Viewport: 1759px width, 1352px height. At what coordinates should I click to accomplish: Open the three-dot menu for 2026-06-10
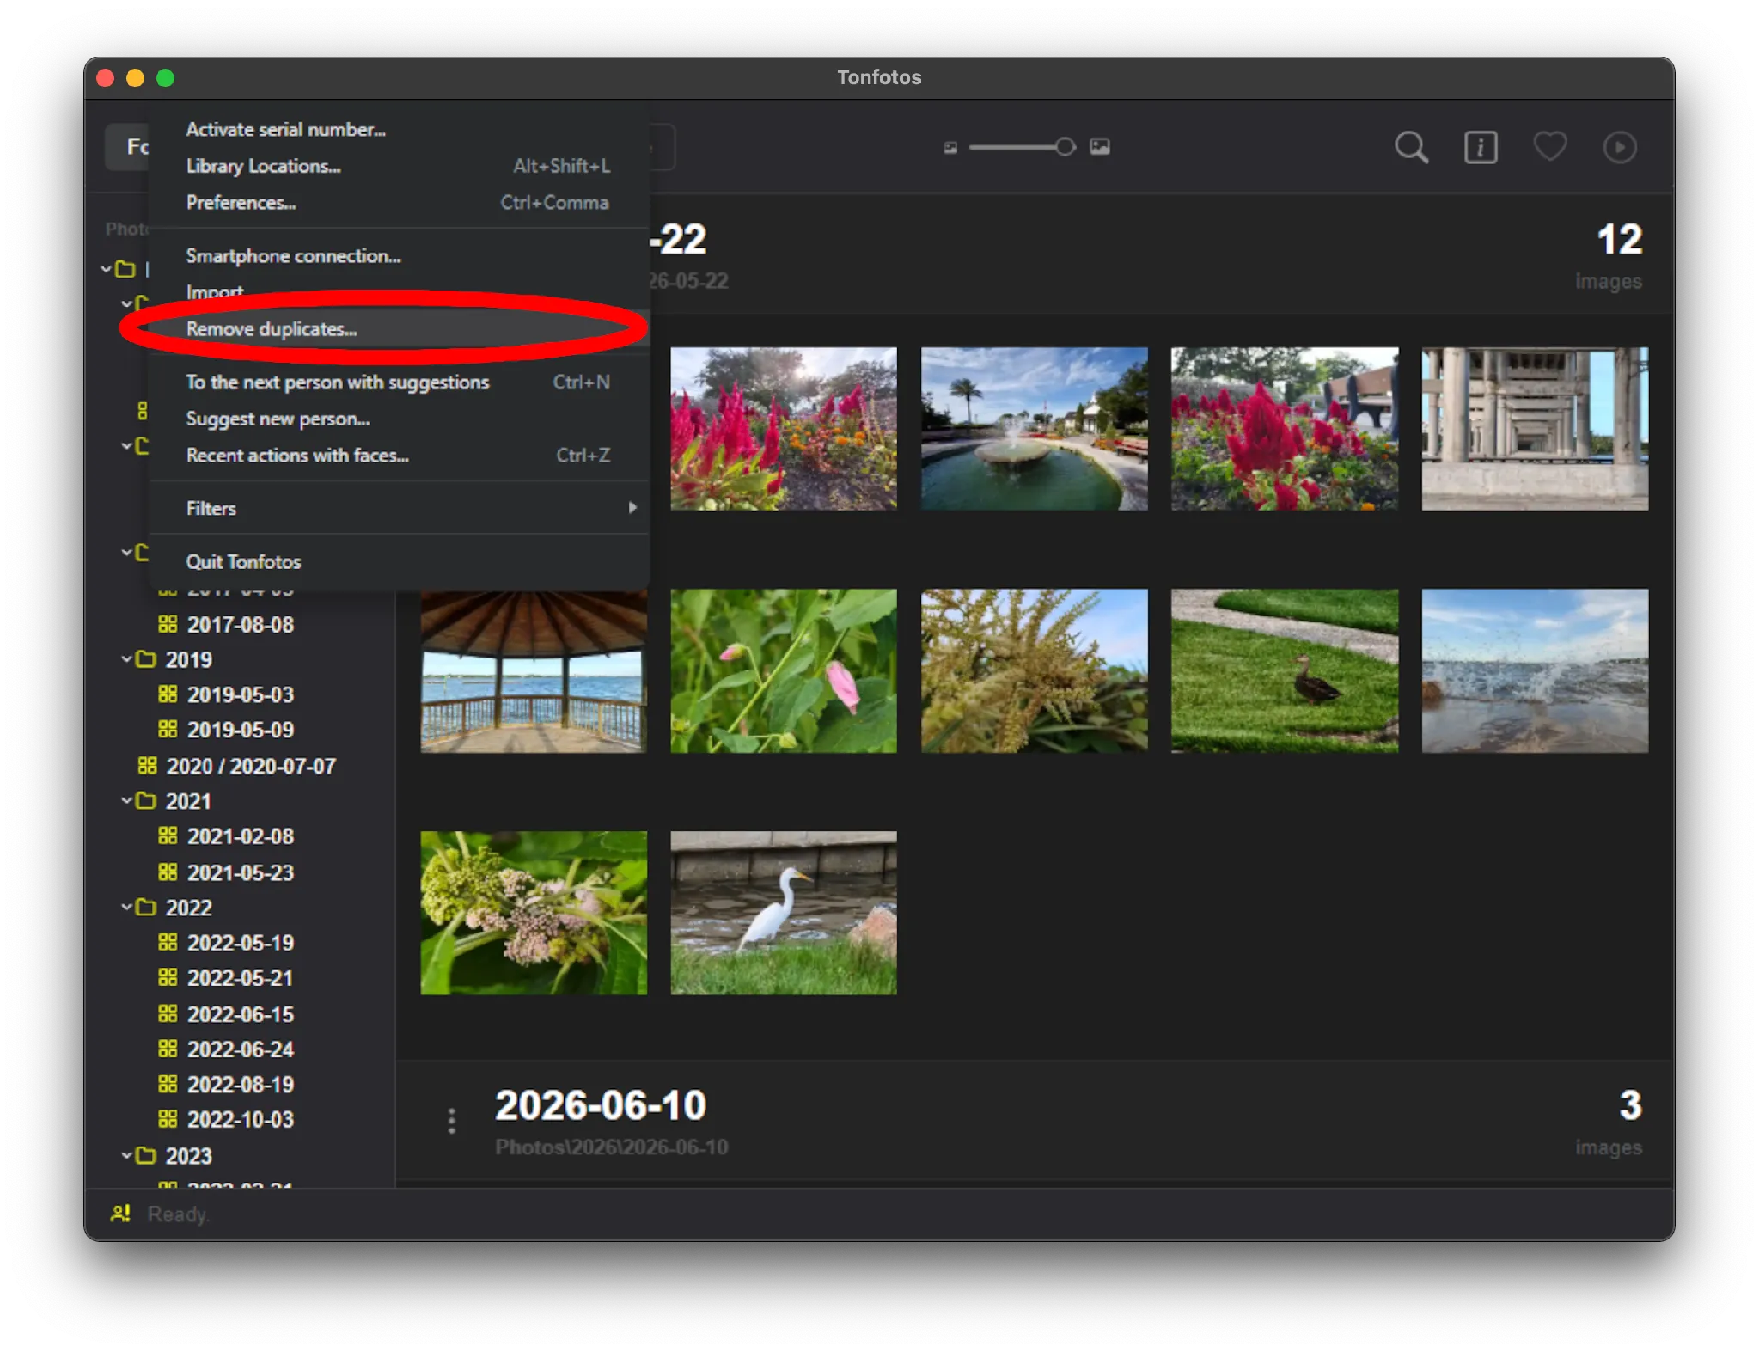coord(451,1121)
